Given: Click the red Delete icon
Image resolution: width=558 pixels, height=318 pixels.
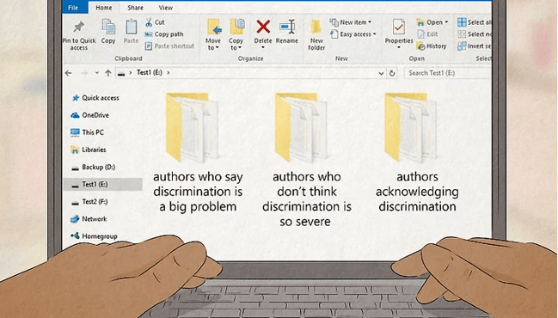Looking at the screenshot, I should (263, 27).
